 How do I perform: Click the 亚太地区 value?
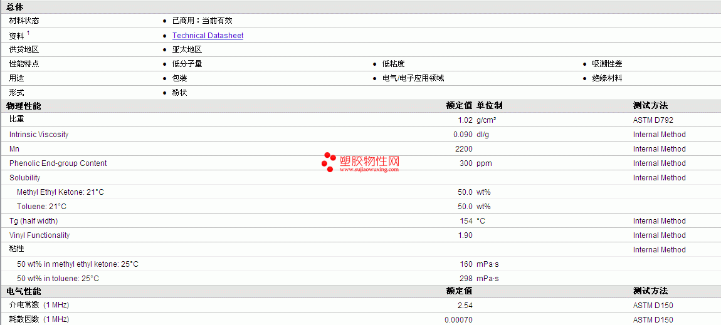tap(187, 49)
